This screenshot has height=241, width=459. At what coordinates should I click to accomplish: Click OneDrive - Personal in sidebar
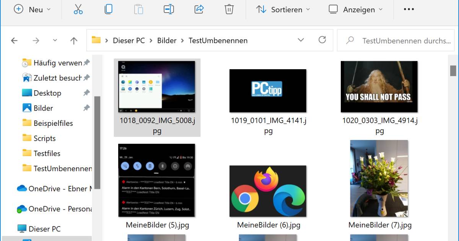point(55,208)
